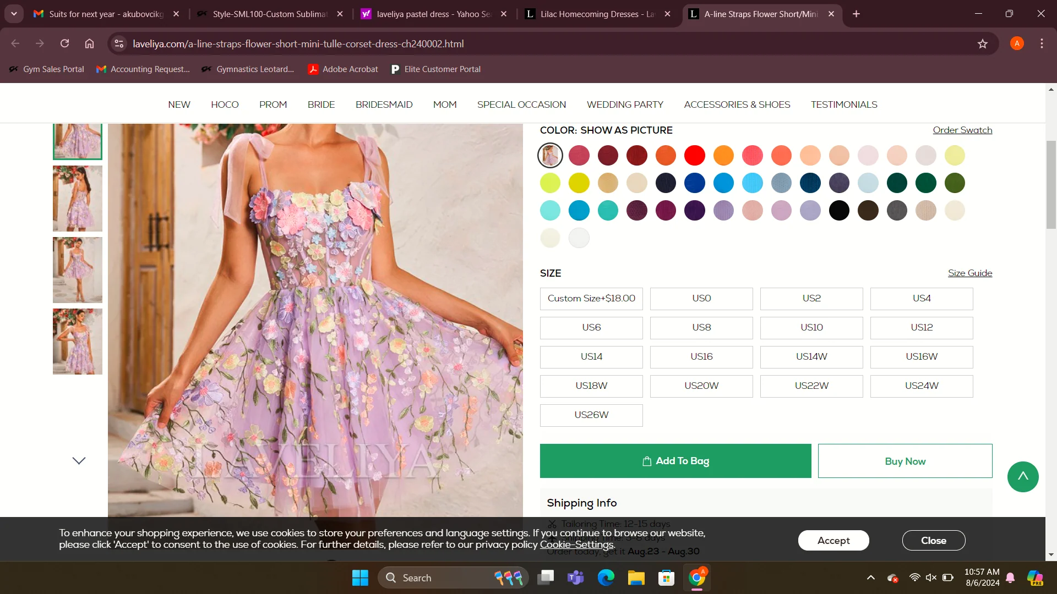
Task: Close the Yahoo Search tab
Action: [x=504, y=14]
